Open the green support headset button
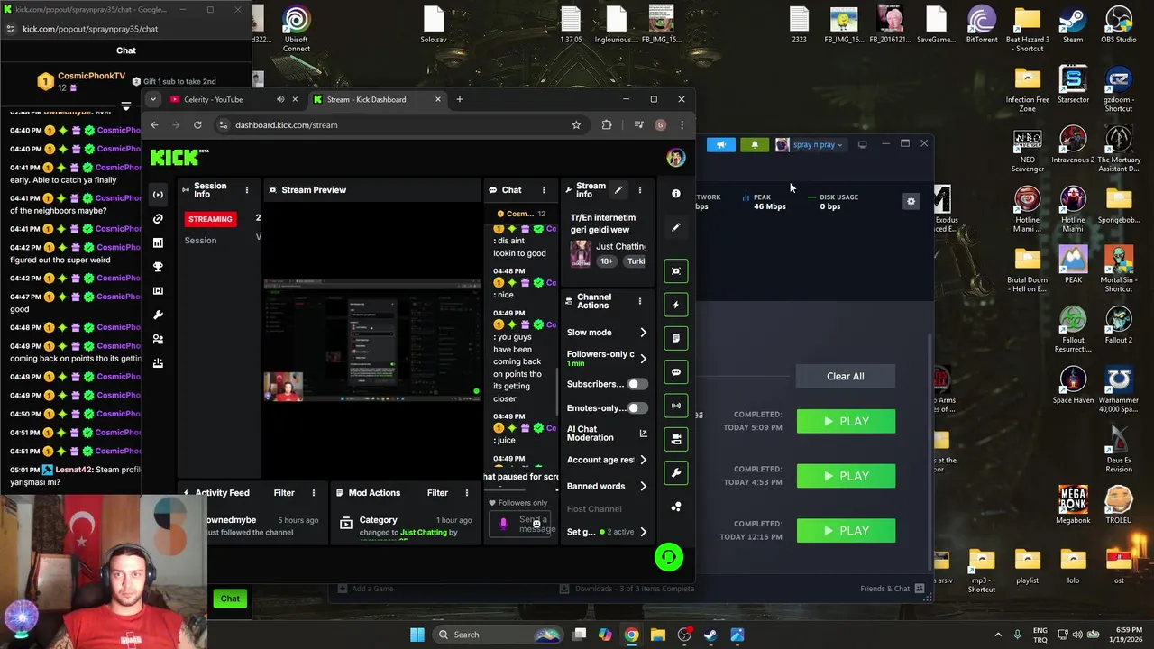1154x649 pixels. [x=669, y=558]
